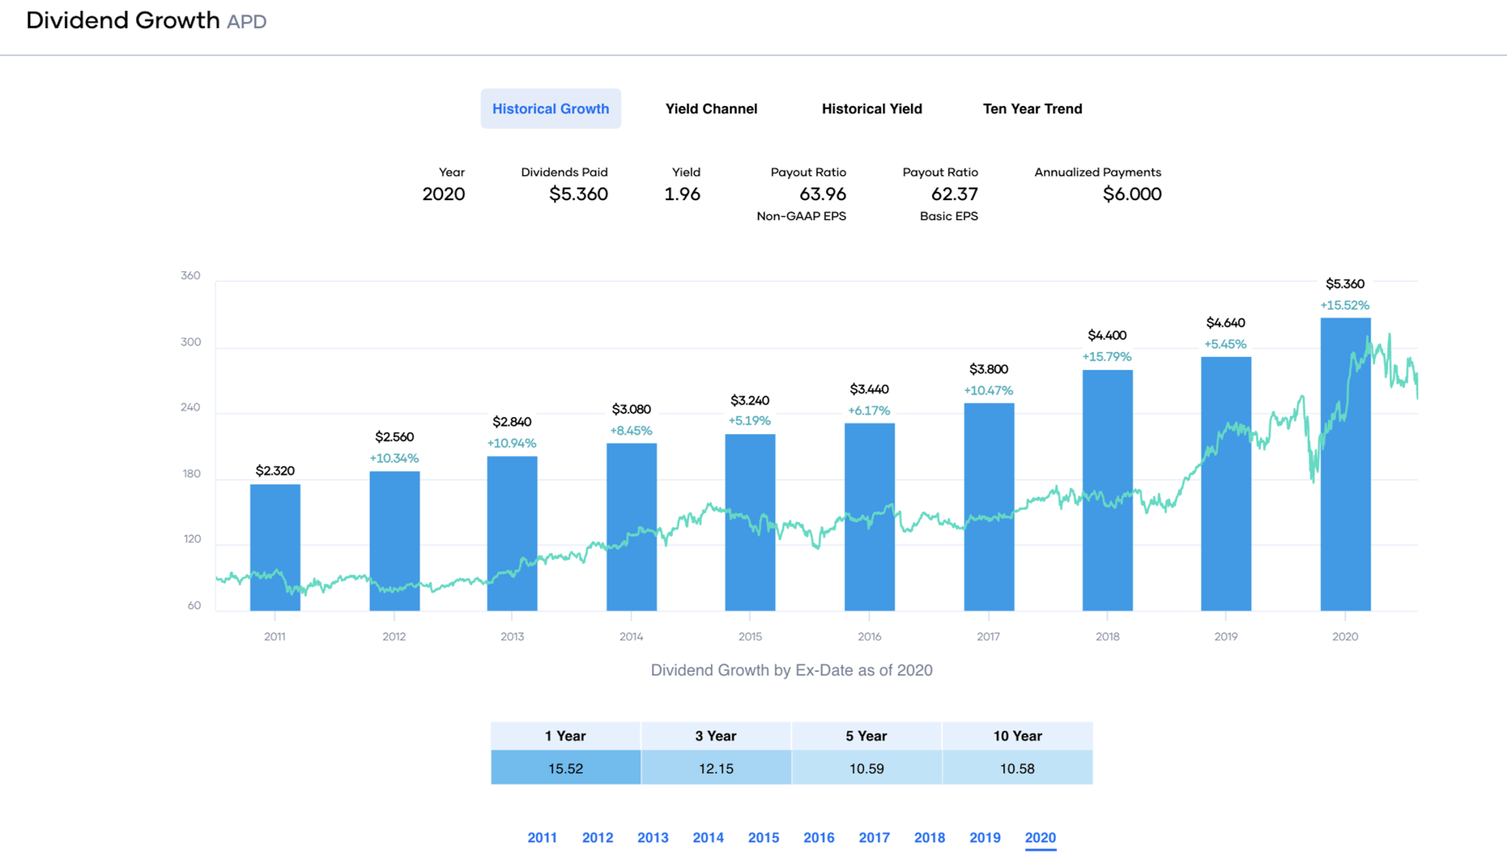Go to the 2017 year link
This screenshot has height=863, width=1507.
coord(874,837)
